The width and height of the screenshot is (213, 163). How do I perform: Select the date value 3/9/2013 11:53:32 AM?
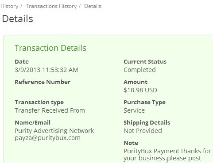(x=46, y=70)
